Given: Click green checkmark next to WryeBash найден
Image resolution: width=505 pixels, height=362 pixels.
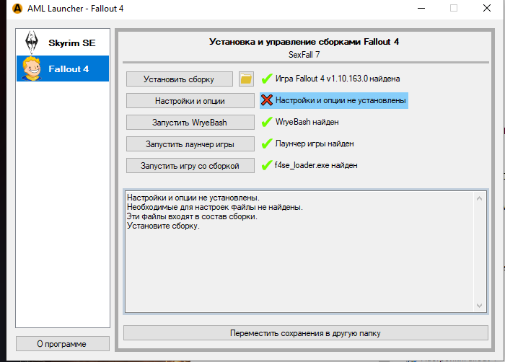Looking at the screenshot, I should (x=267, y=122).
